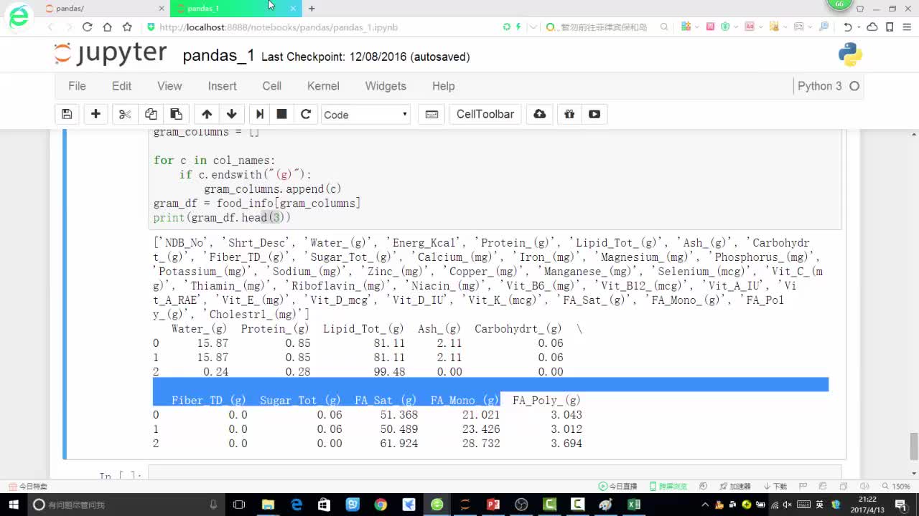Cut selected cells with the scissors icon

point(125,114)
